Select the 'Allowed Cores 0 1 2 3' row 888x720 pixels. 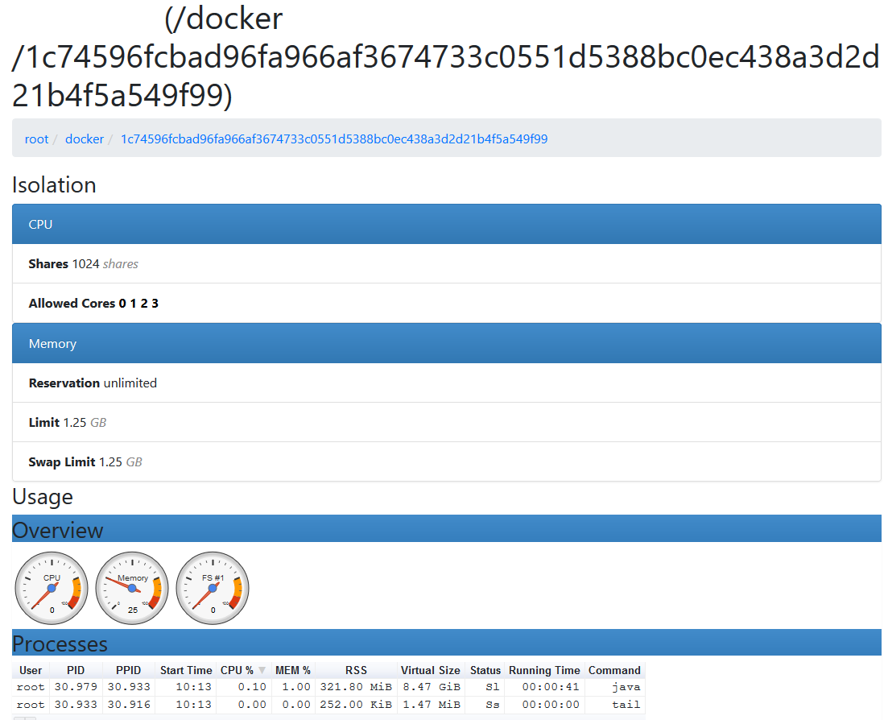446,304
